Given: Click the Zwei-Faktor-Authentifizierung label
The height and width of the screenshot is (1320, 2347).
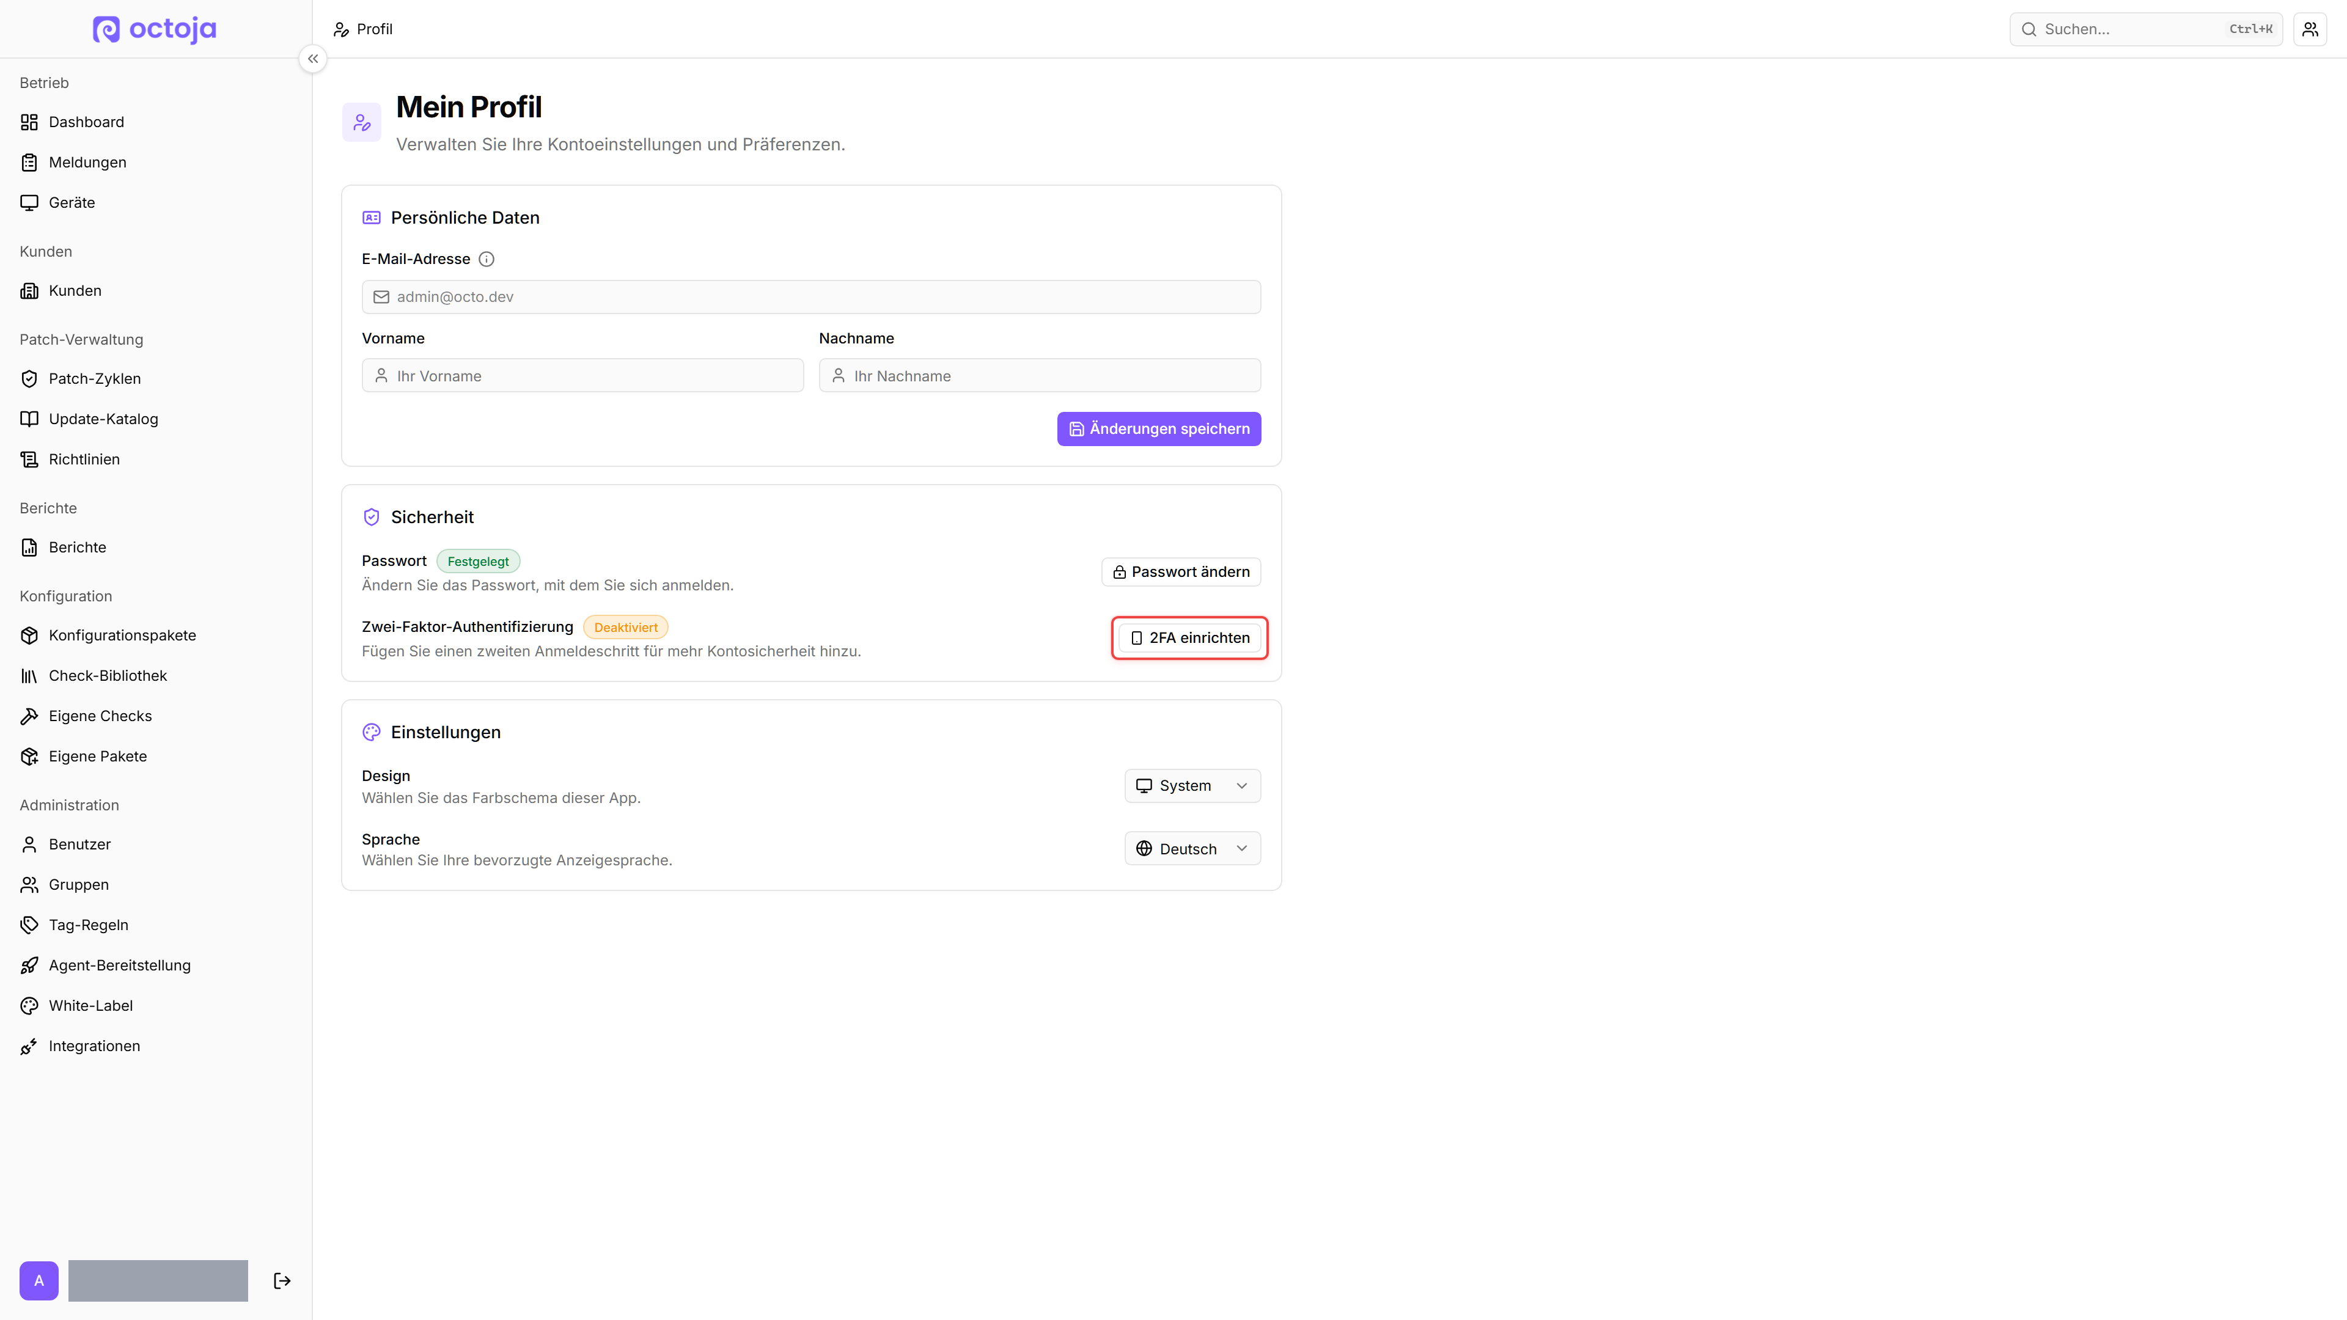Looking at the screenshot, I should coord(468,627).
